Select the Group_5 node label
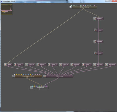 coord(65,65)
